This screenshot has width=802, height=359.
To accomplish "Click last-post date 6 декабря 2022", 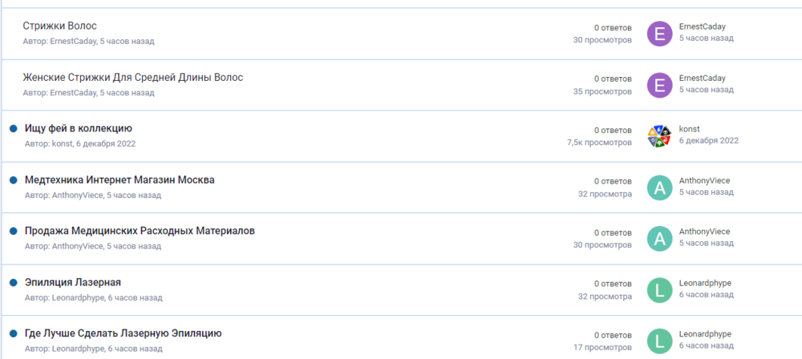I will coord(708,140).
